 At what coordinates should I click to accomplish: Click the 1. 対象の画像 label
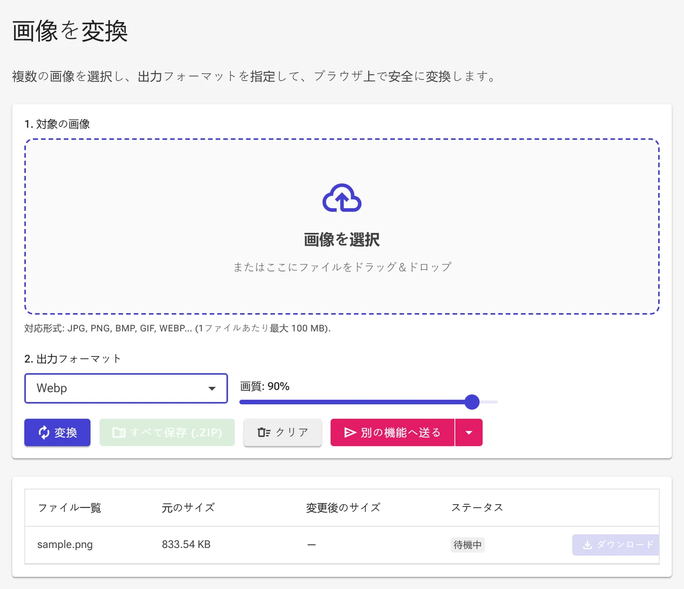(x=57, y=124)
